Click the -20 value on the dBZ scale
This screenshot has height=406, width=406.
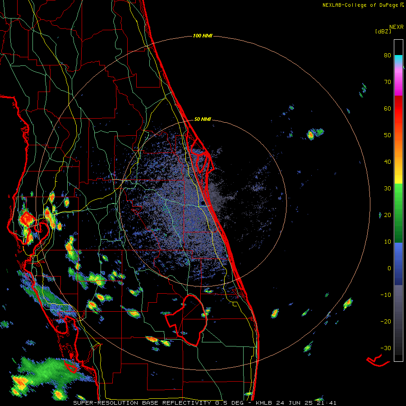pyautogui.click(x=386, y=322)
